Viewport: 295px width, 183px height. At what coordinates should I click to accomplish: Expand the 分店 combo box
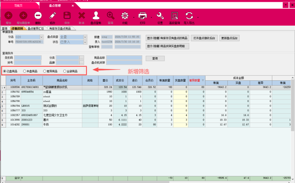pos(42,37)
